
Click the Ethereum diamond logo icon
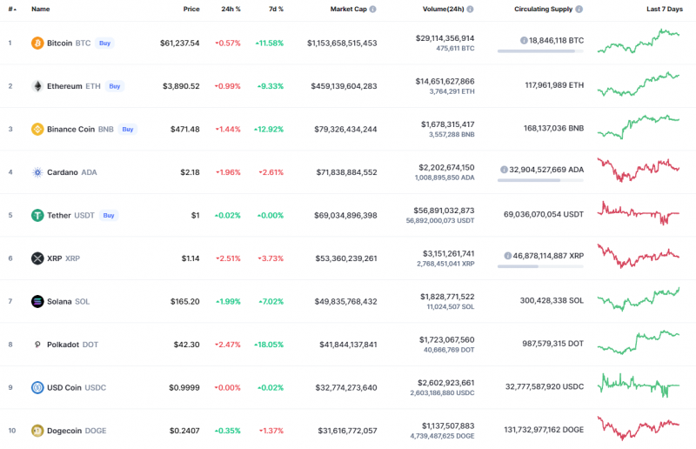pos(37,86)
